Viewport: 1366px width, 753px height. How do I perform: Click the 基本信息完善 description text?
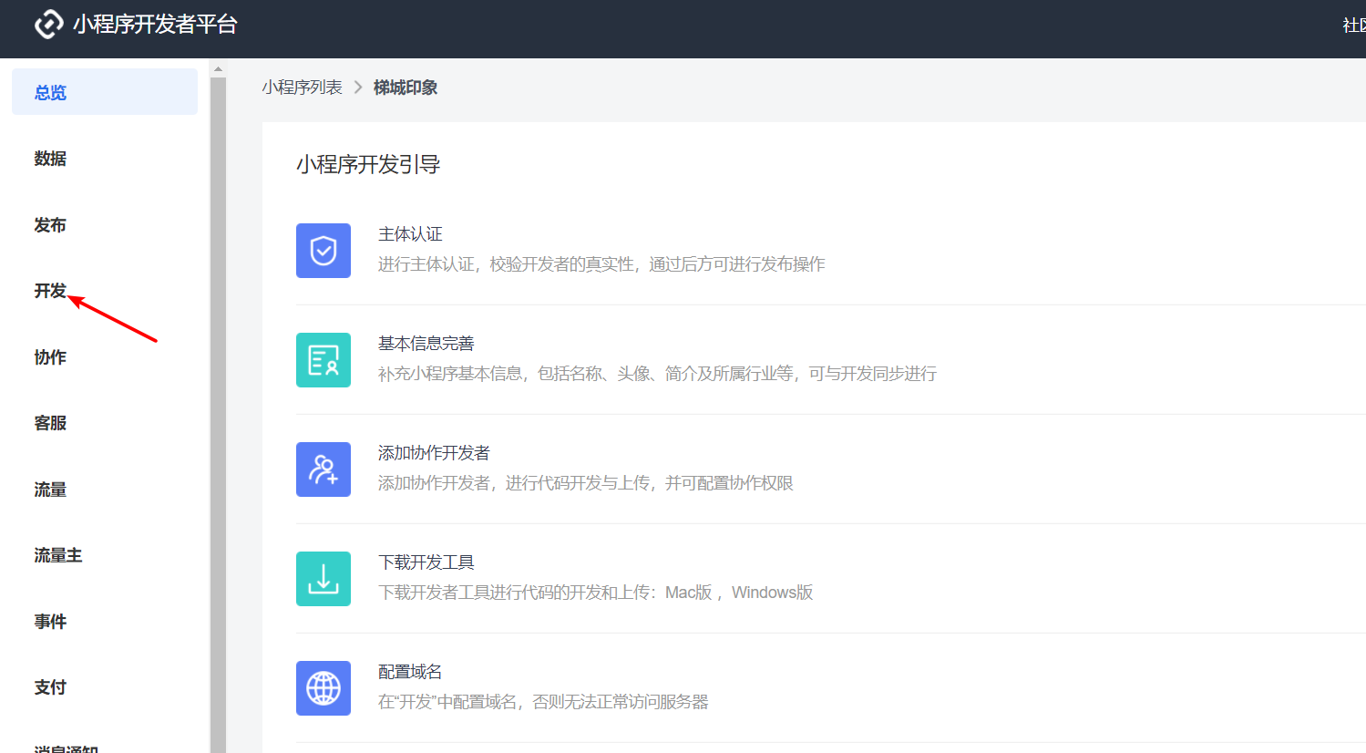click(x=657, y=374)
